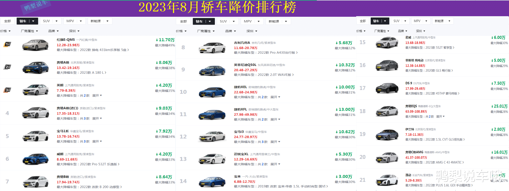Open the 君威 car thumbnail
This screenshot has width=509, height=191.
pos(387,42)
